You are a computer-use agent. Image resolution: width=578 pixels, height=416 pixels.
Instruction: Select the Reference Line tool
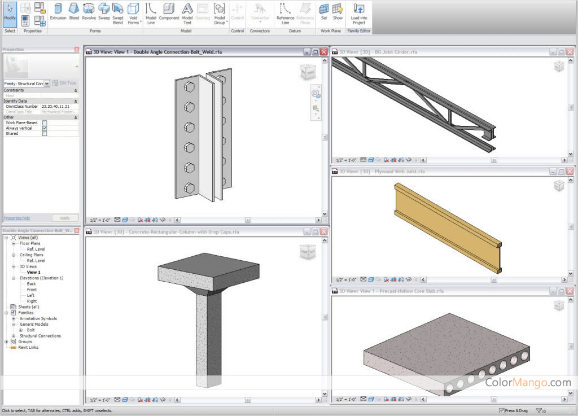(x=285, y=12)
